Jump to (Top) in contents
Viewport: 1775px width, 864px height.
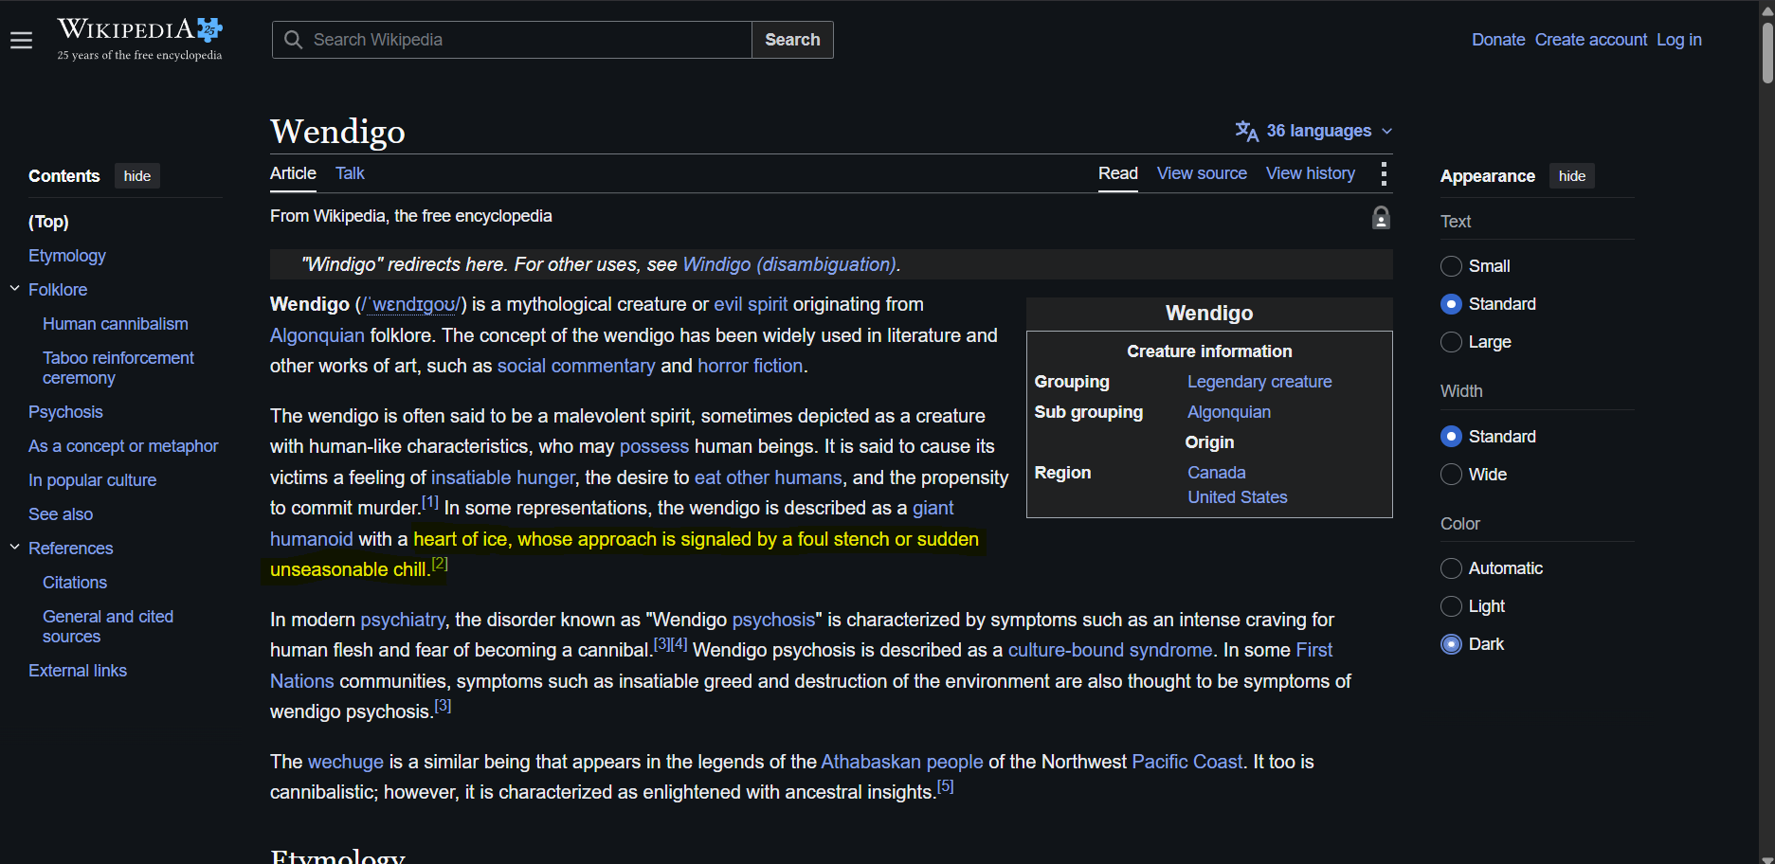point(48,222)
